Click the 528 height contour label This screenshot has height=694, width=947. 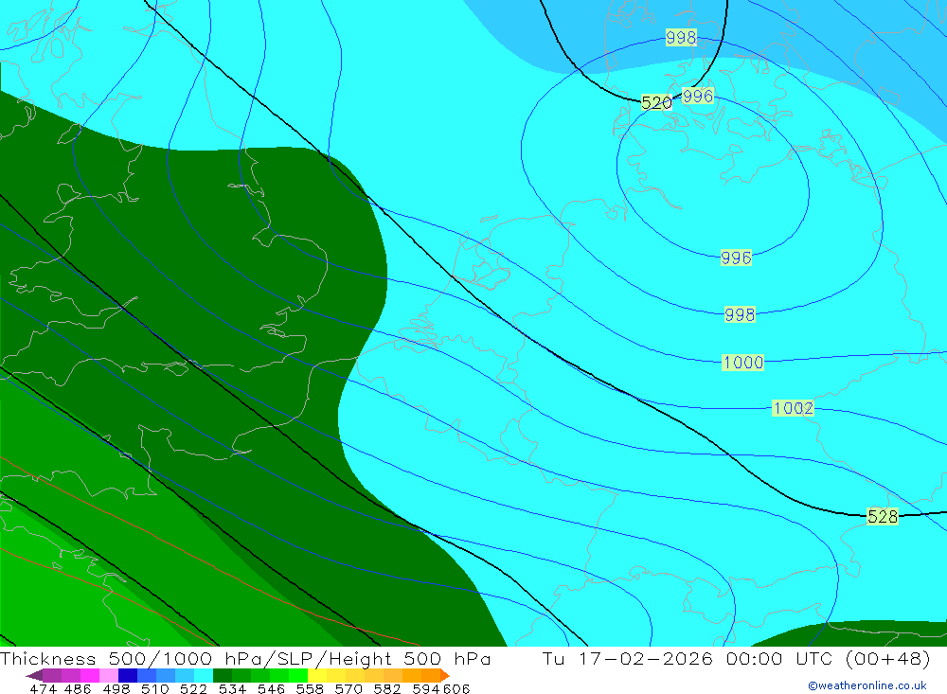pos(883,516)
